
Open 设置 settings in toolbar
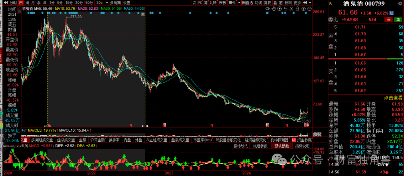pyautogui.click(x=126, y=3)
